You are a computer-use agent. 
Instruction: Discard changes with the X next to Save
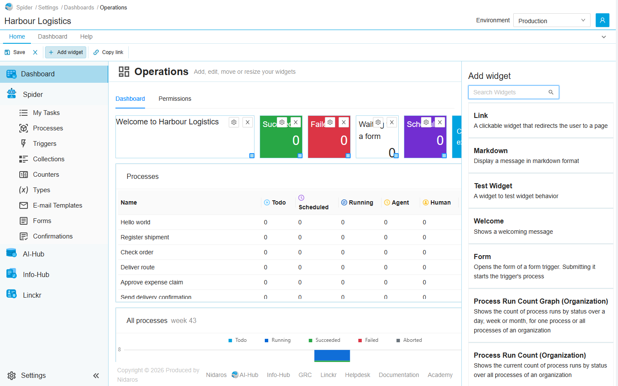coord(35,52)
